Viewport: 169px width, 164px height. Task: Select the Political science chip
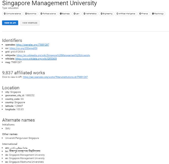pos(48,14)
